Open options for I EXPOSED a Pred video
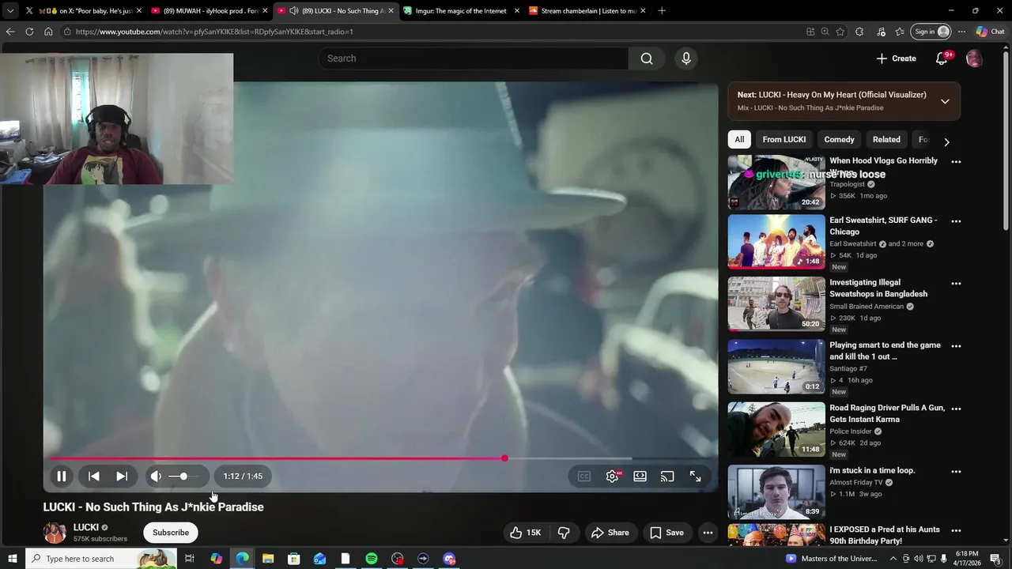The image size is (1012, 569). [956, 530]
